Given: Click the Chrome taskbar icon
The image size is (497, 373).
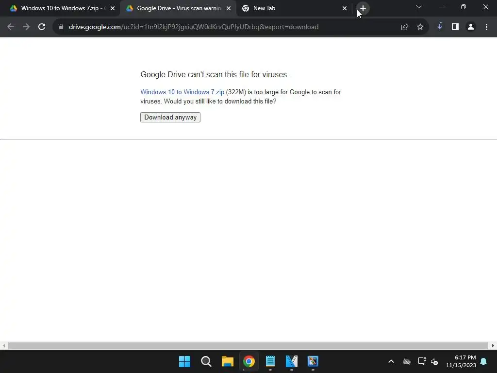Looking at the screenshot, I should pos(249,361).
